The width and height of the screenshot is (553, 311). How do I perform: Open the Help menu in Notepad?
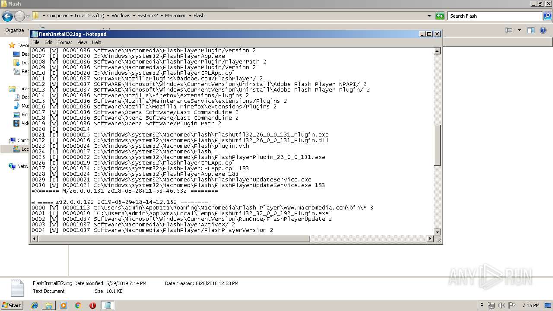tap(97, 42)
